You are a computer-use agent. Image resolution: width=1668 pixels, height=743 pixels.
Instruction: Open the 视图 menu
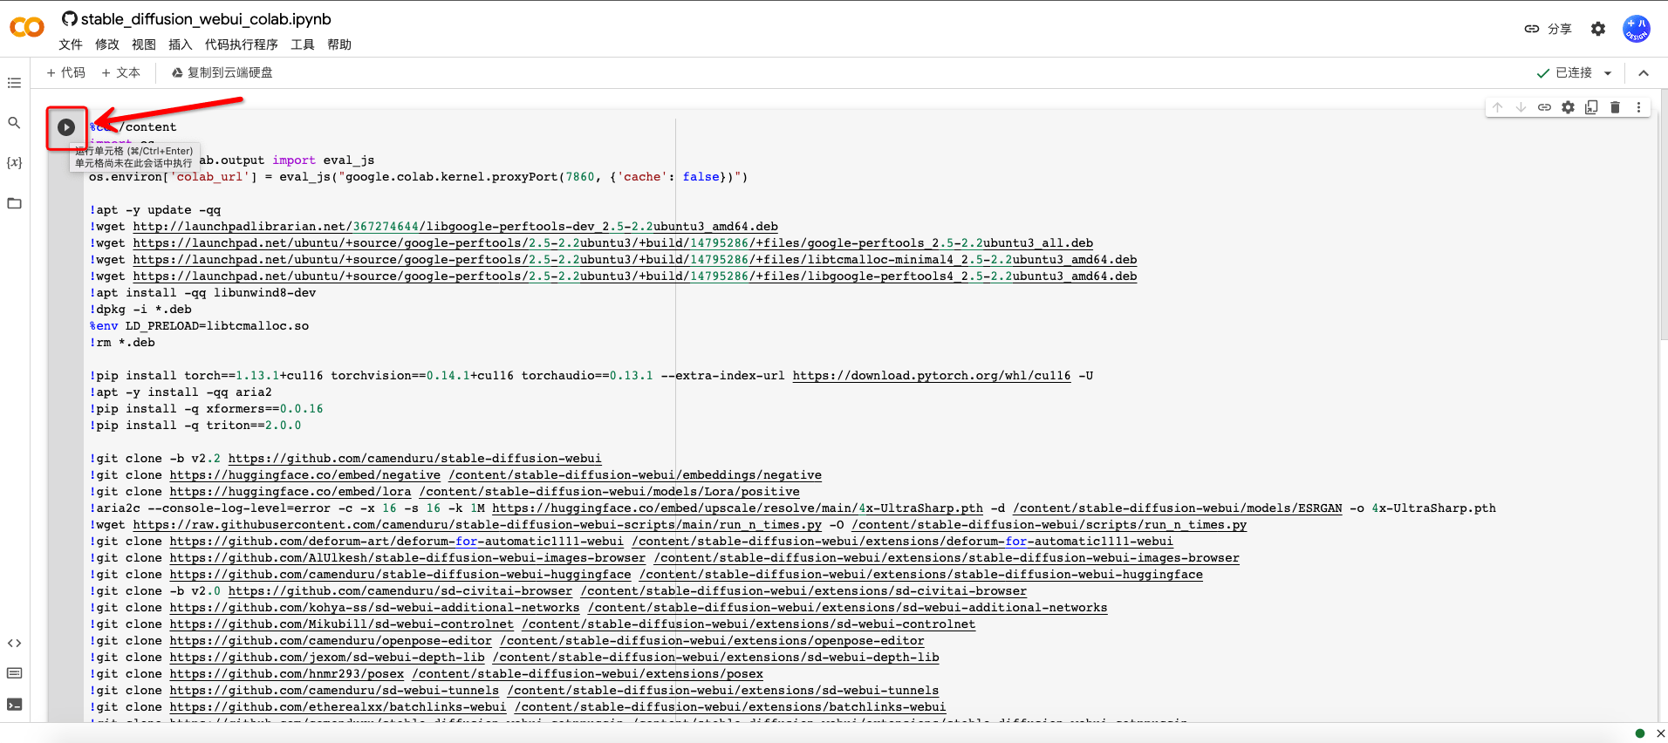pyautogui.click(x=144, y=44)
